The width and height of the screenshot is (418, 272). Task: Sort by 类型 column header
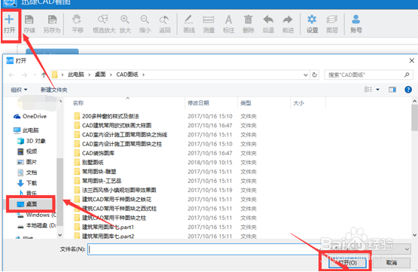coord(246,103)
